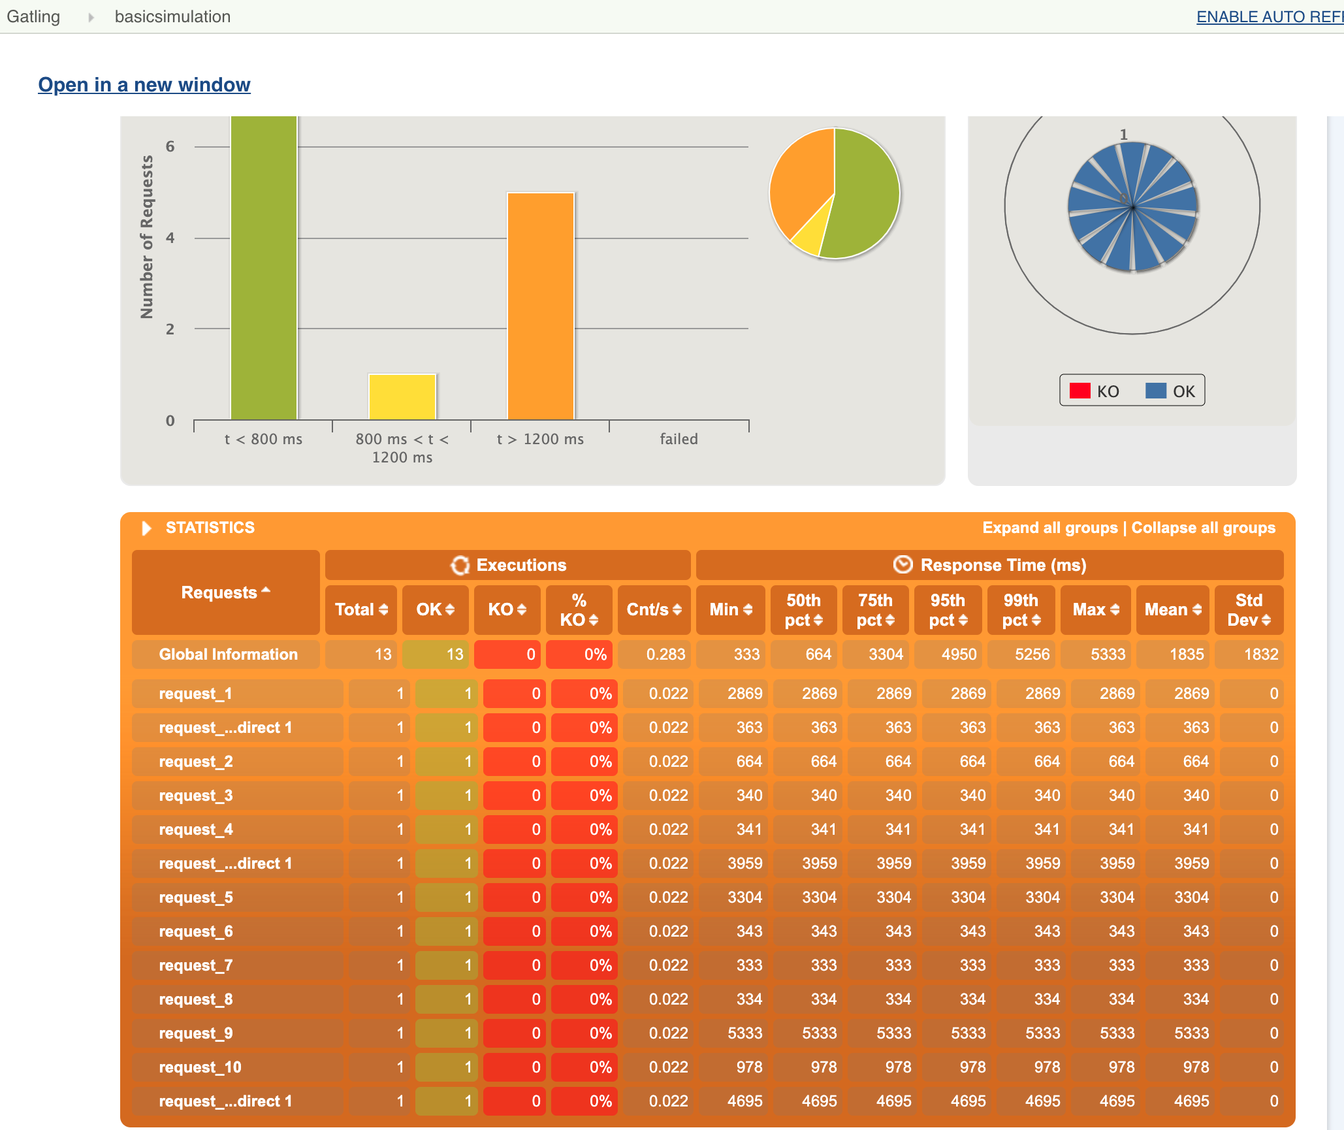Click green t < 800 ms bar
The height and width of the screenshot is (1130, 1344).
[264, 268]
